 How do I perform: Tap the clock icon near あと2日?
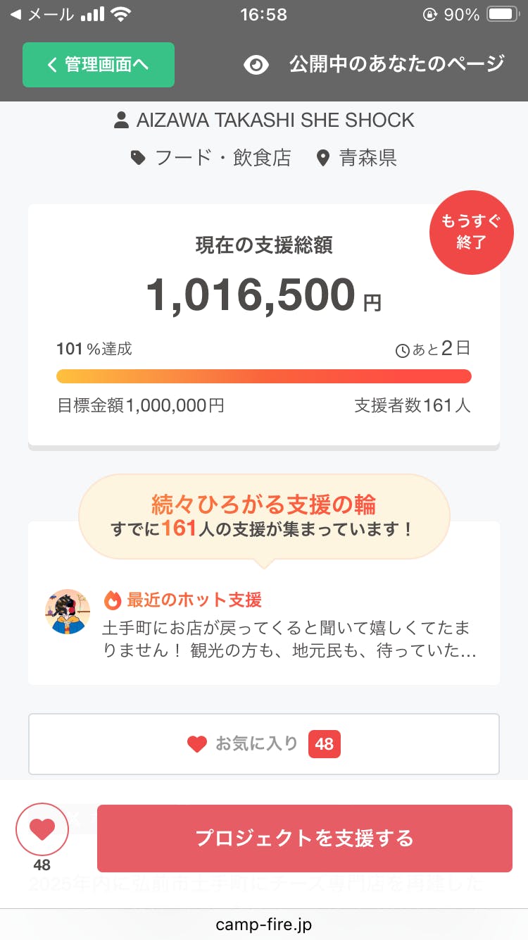coord(403,350)
